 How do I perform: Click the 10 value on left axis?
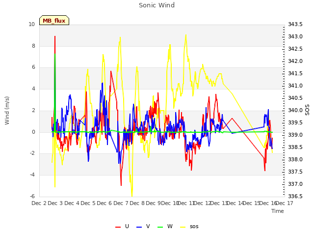click(31, 25)
